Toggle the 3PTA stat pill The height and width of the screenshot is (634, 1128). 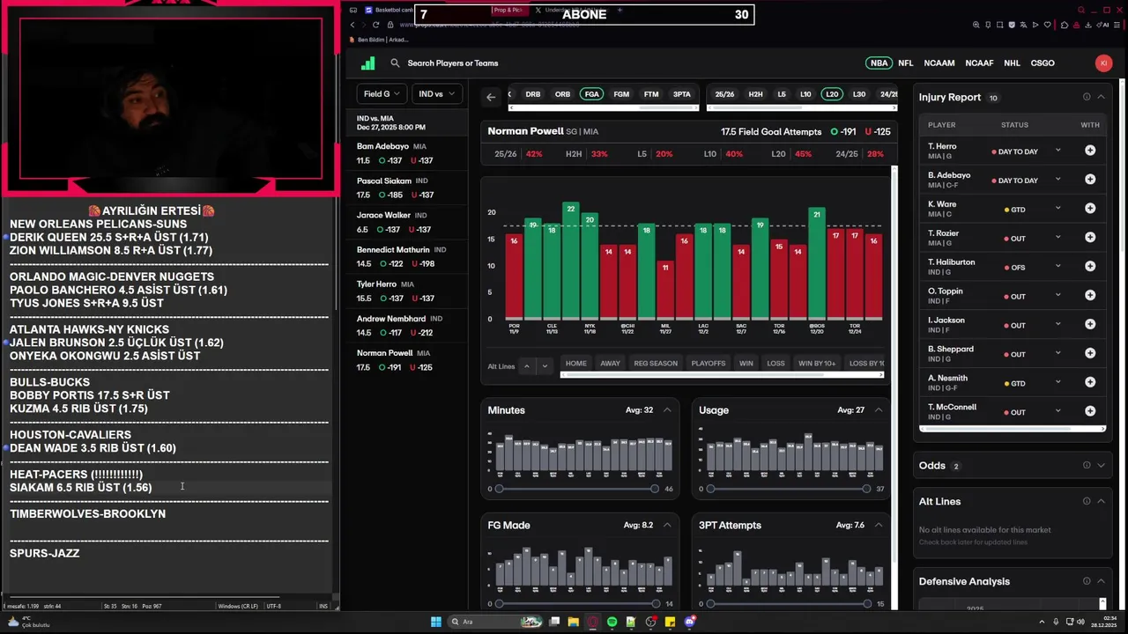tap(681, 94)
